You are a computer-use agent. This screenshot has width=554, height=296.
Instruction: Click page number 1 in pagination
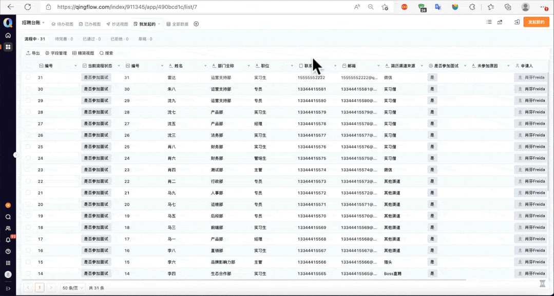click(40, 288)
